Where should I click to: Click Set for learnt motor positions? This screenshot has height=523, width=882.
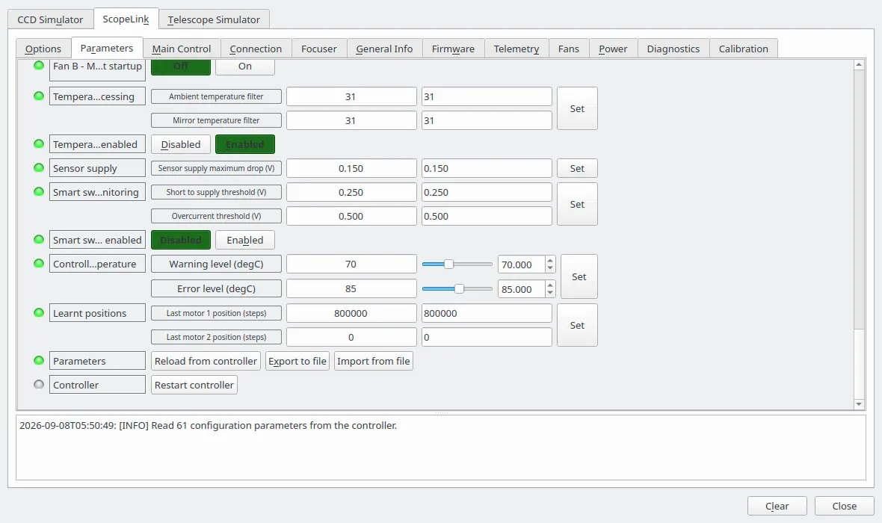click(577, 325)
